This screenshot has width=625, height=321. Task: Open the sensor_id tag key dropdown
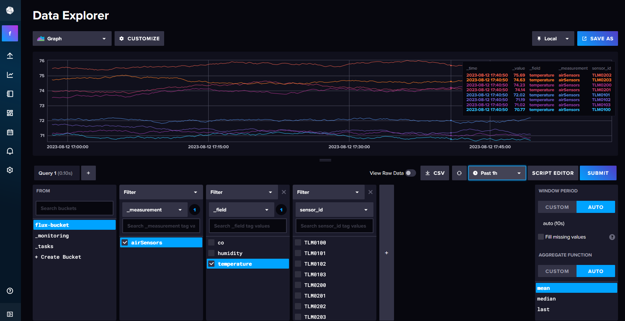(x=335, y=210)
